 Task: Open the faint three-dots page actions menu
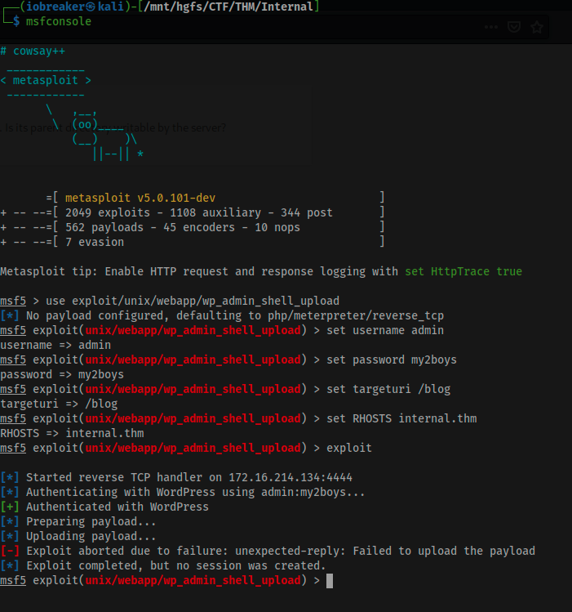coord(491,27)
